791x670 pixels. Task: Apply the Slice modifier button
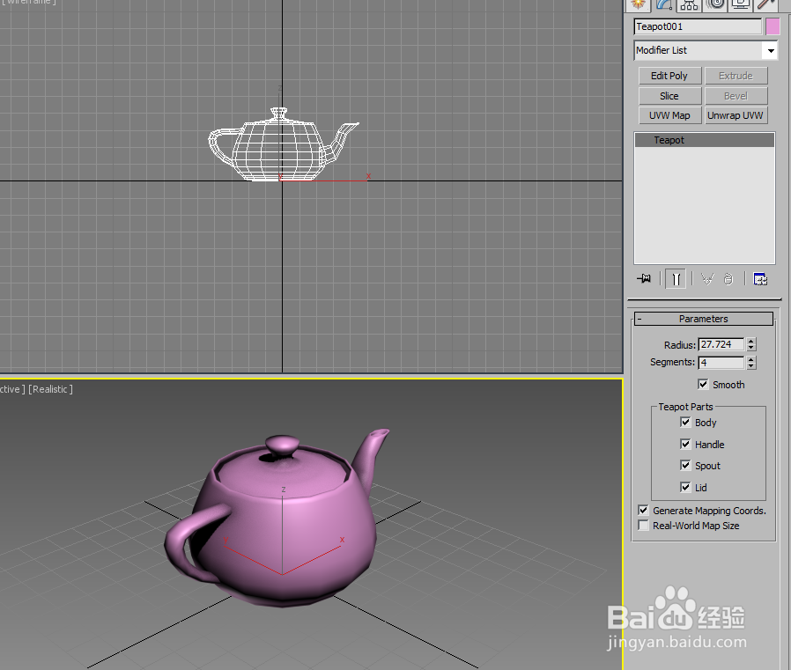[x=669, y=96]
